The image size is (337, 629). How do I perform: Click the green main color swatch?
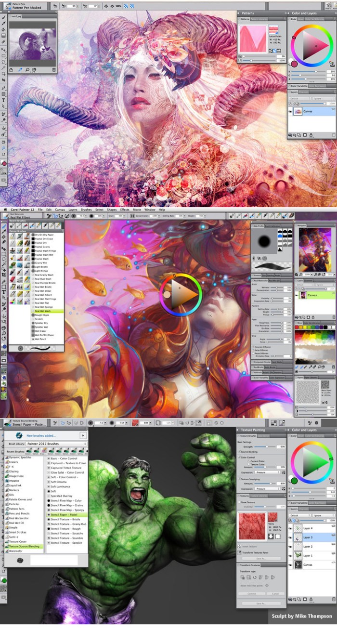294,480
